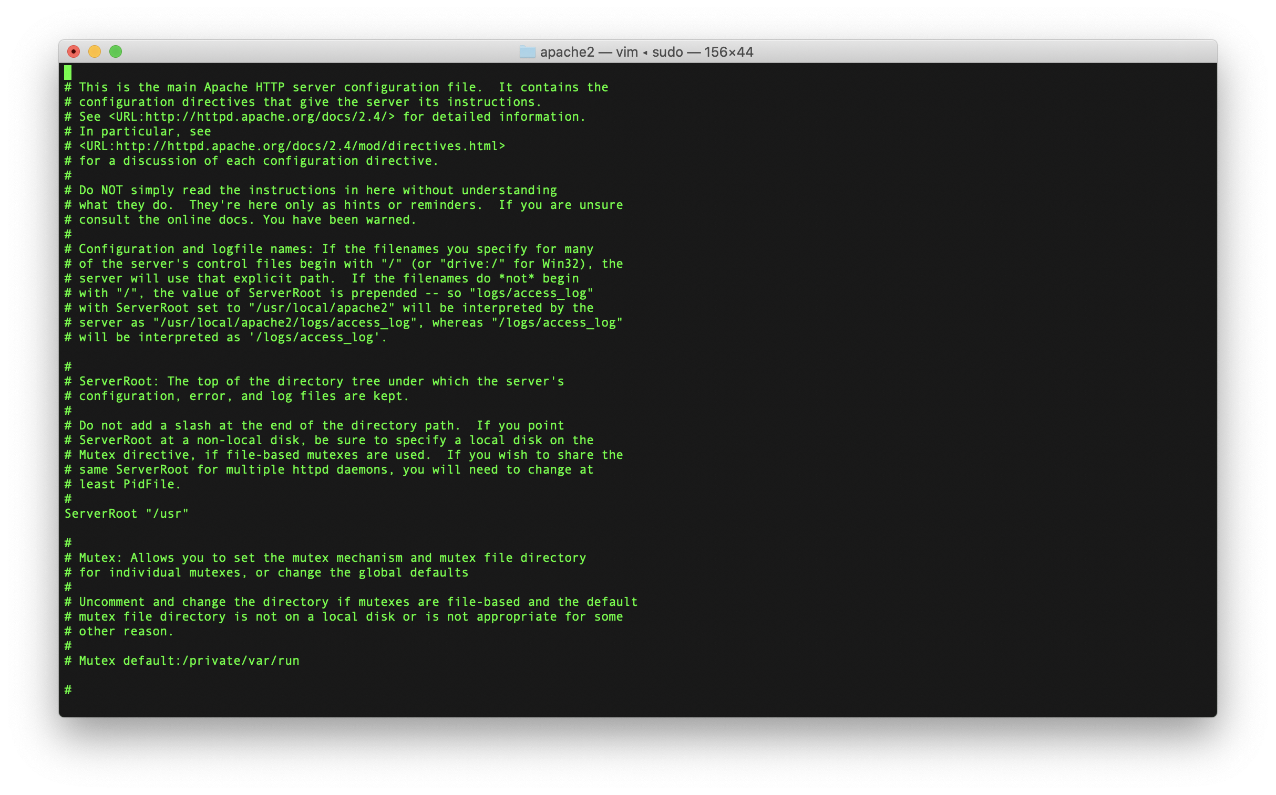Click the line 'for individual mutexes, or change the global defaults'
The height and width of the screenshot is (795, 1276).
click(266, 572)
